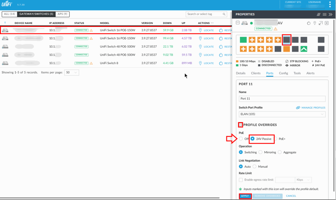Open the three-dot menu in top bar
This screenshot has height=200, width=336.
(330, 4)
